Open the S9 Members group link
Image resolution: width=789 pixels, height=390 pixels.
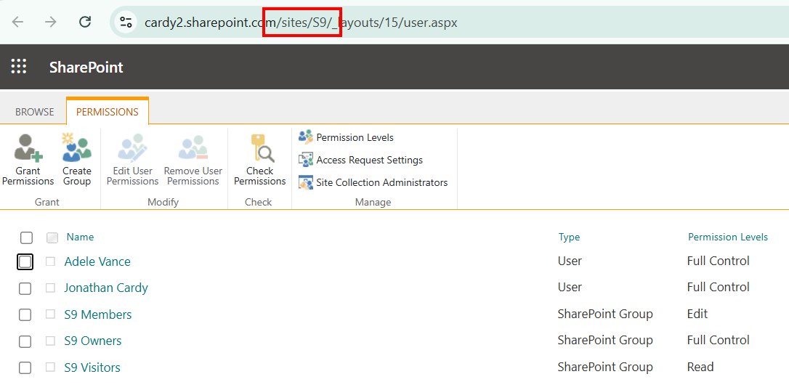(97, 314)
